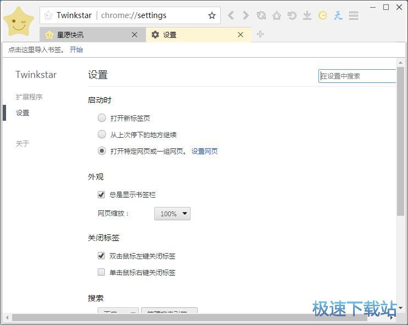Open 关于 in the sidebar
This screenshot has width=408, height=325.
click(x=23, y=144)
